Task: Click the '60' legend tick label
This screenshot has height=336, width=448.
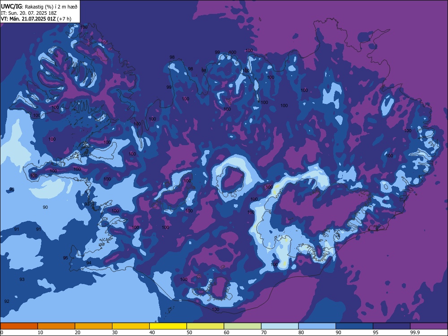Action: [x=227, y=332]
